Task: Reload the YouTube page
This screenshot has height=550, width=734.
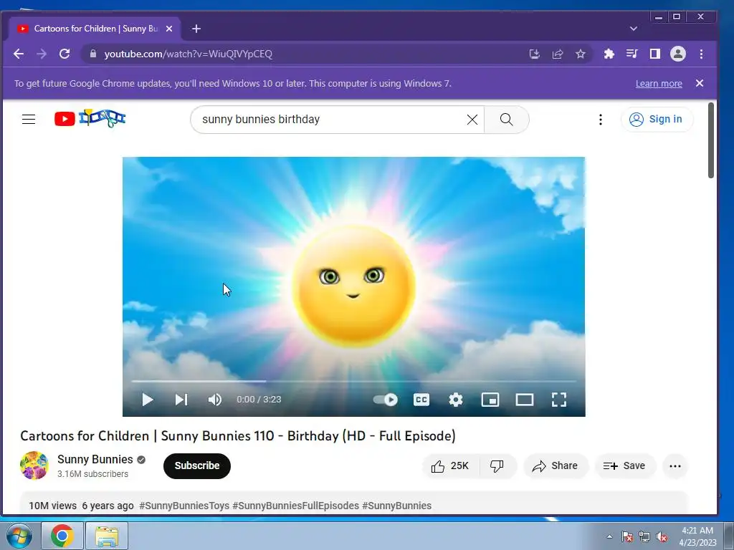Action: 65,54
